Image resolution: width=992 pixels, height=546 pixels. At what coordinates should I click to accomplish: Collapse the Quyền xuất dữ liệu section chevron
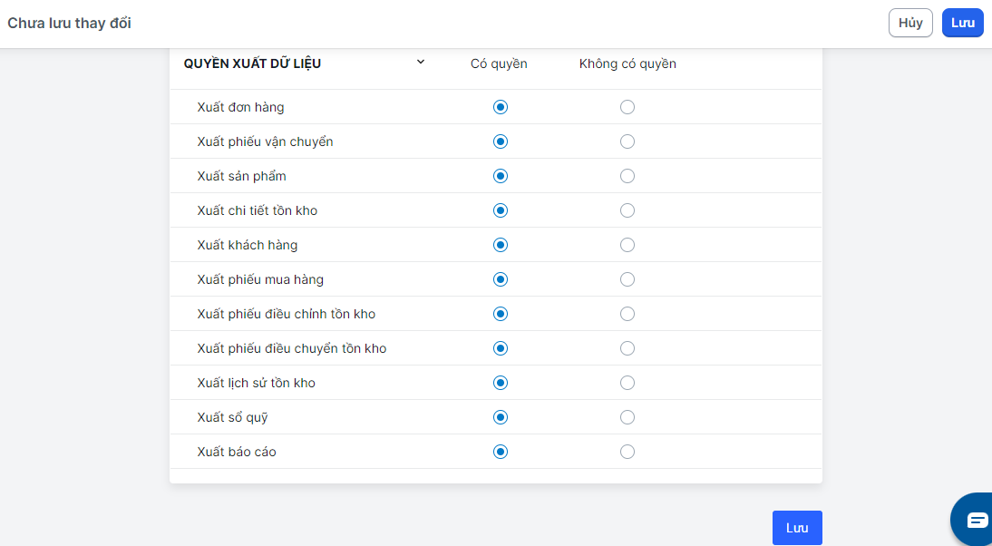421,63
